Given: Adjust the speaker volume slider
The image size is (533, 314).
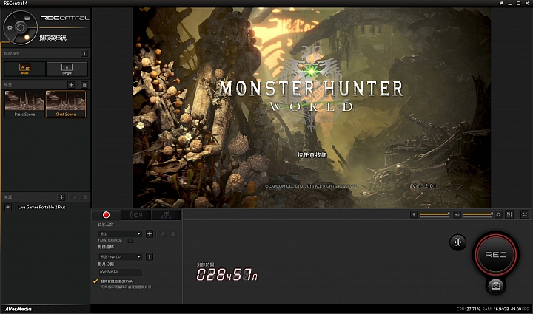Looking at the screenshot, I should [x=478, y=214].
